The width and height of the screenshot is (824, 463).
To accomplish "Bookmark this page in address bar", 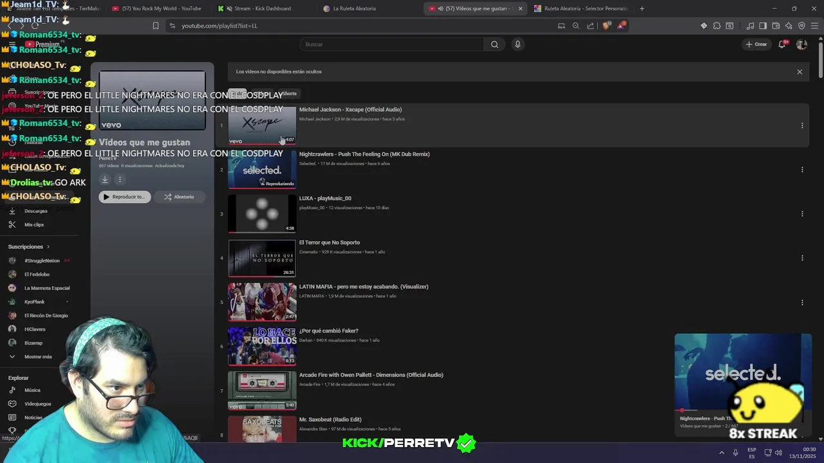I will point(155,26).
